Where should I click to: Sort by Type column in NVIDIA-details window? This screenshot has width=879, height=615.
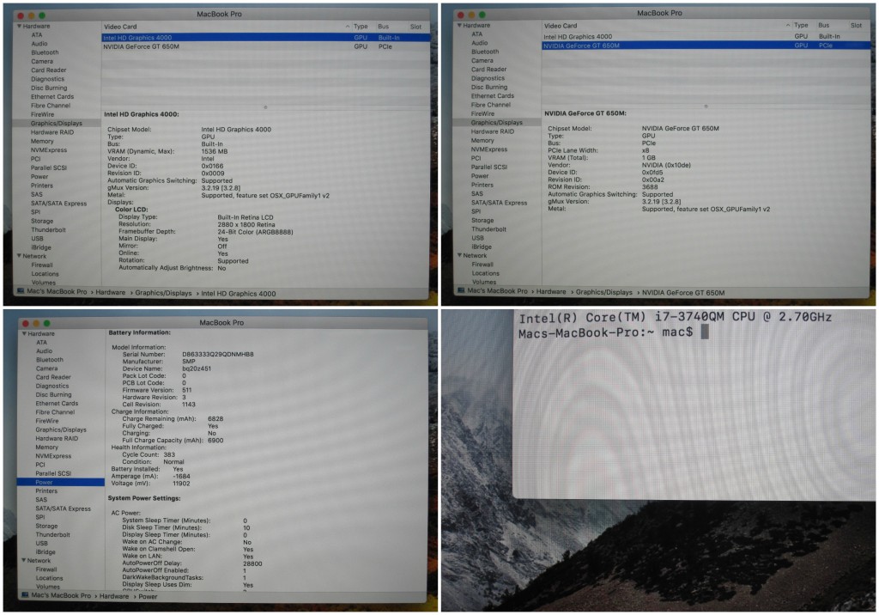click(801, 25)
